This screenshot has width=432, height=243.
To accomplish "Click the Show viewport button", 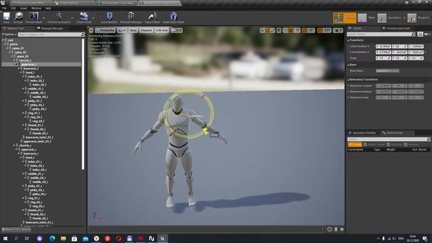I will click(133, 30).
